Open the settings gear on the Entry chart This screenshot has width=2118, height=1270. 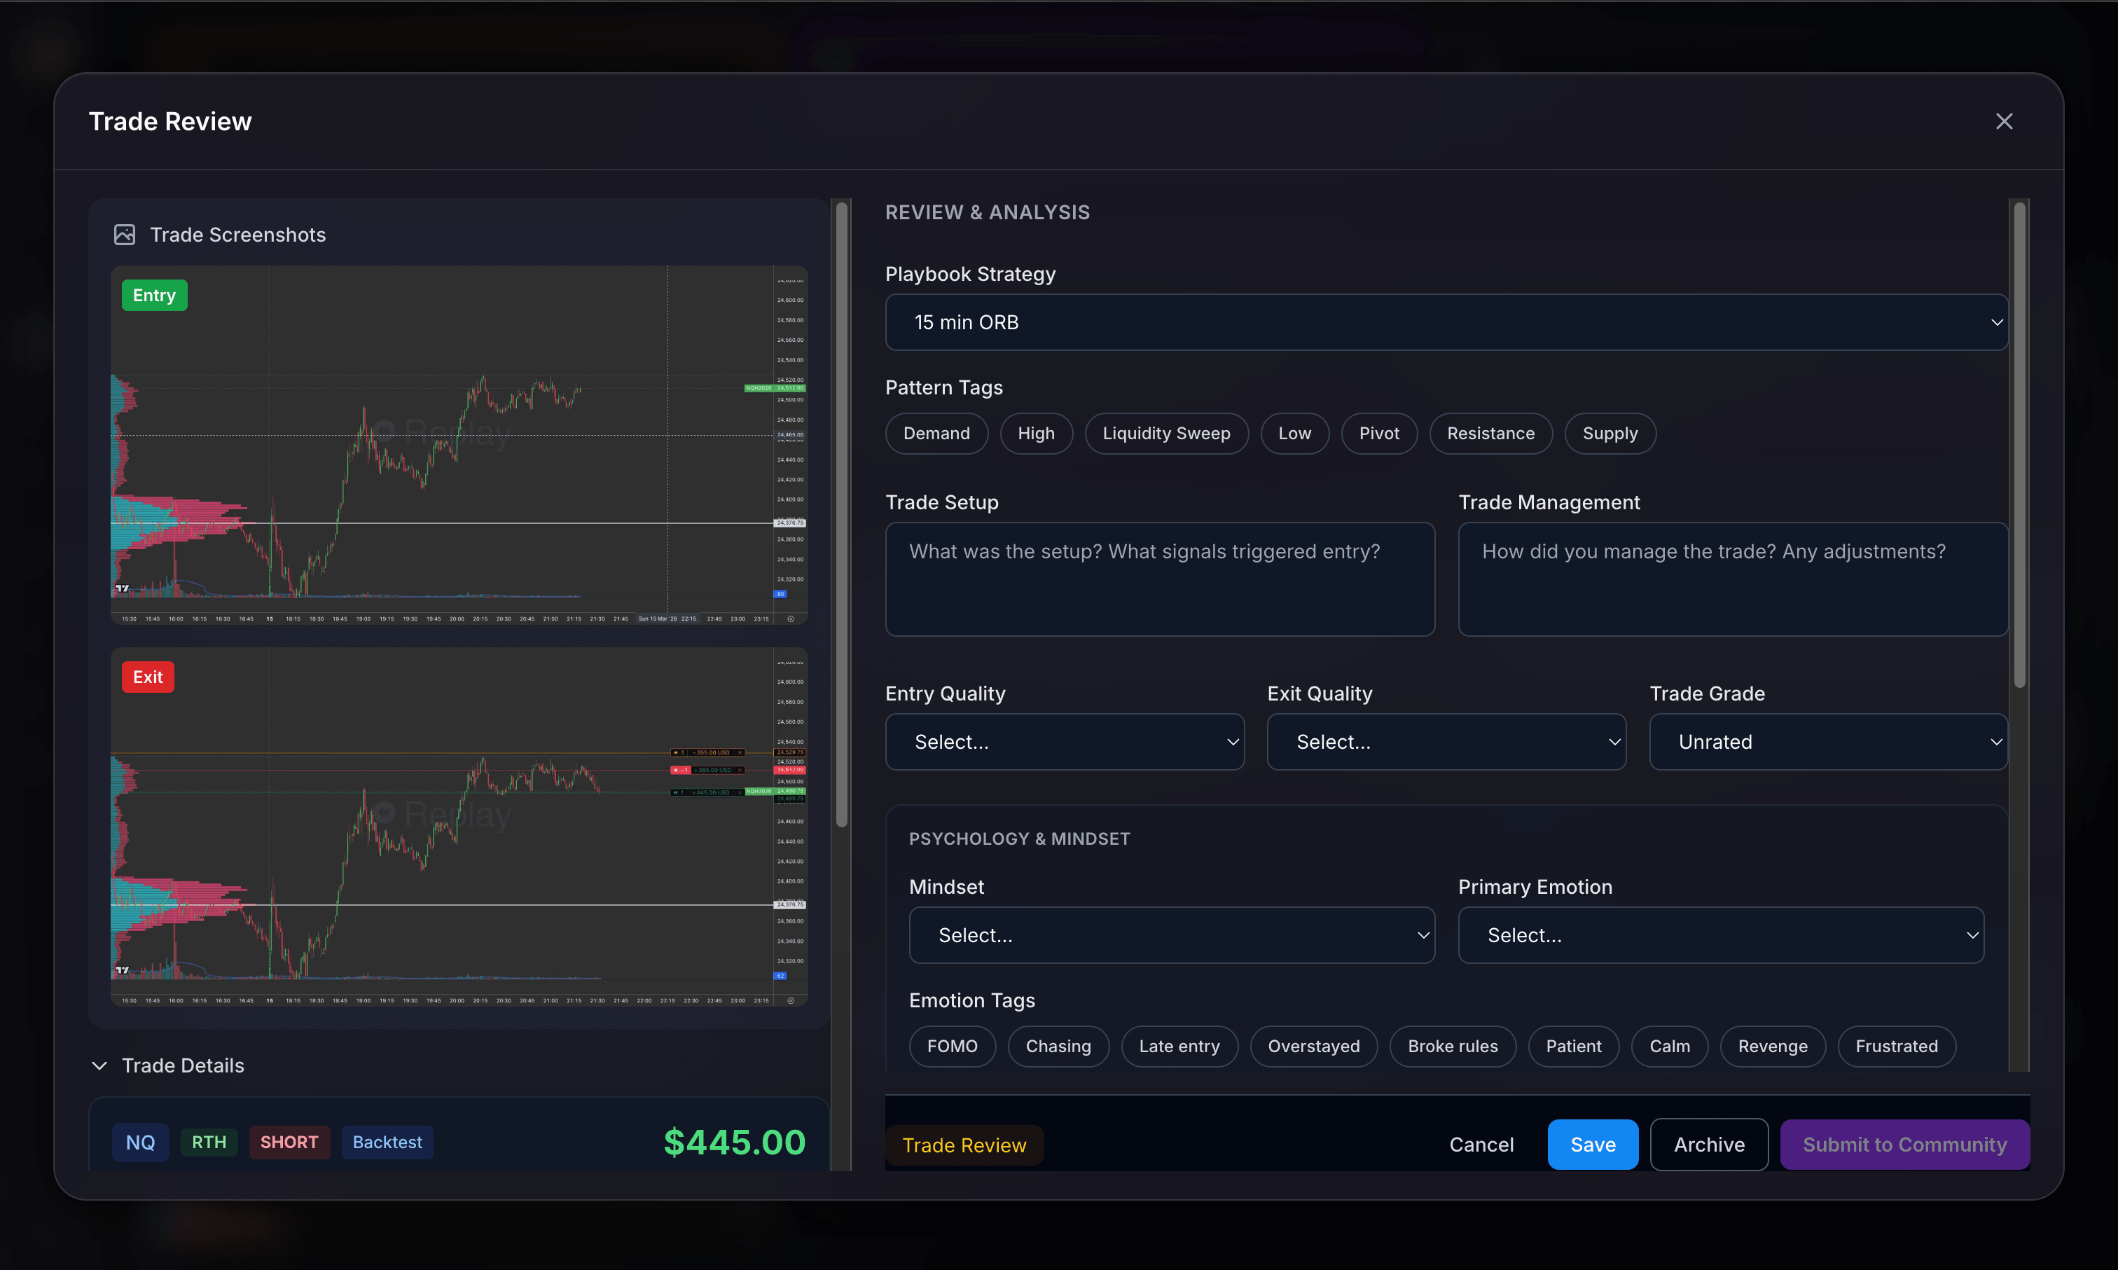coord(791,619)
